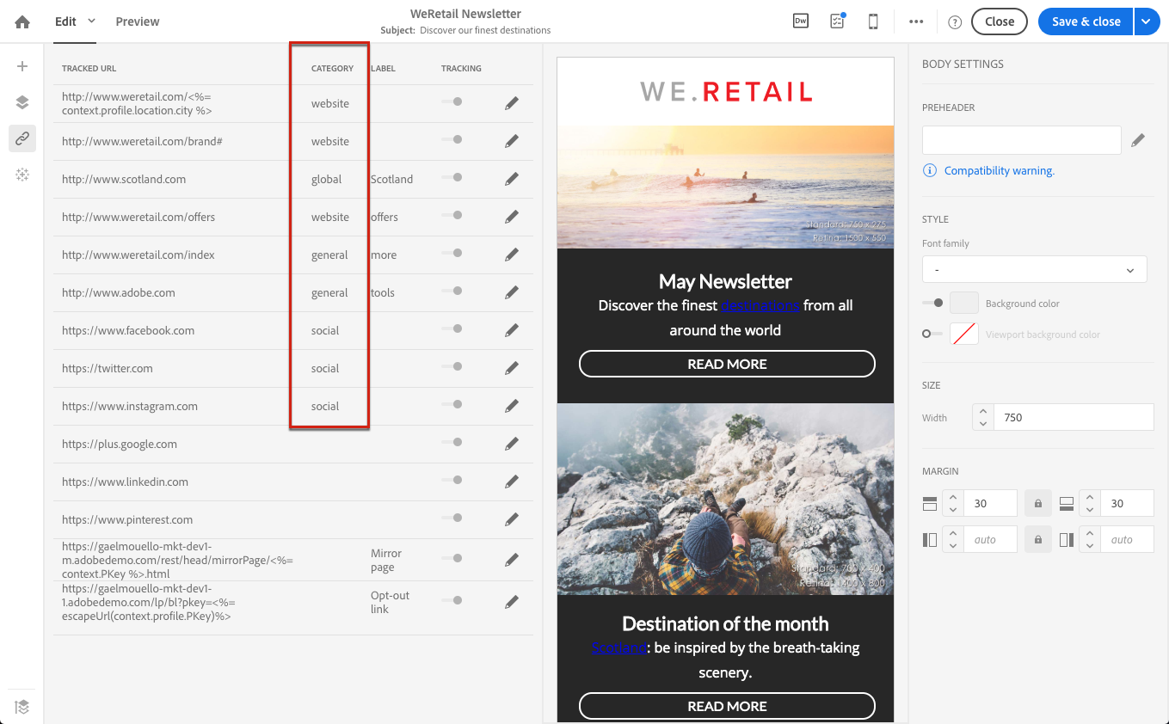The height and width of the screenshot is (724, 1169).
Task: Click the compatibility warning info icon
Action: pyautogui.click(x=930, y=170)
